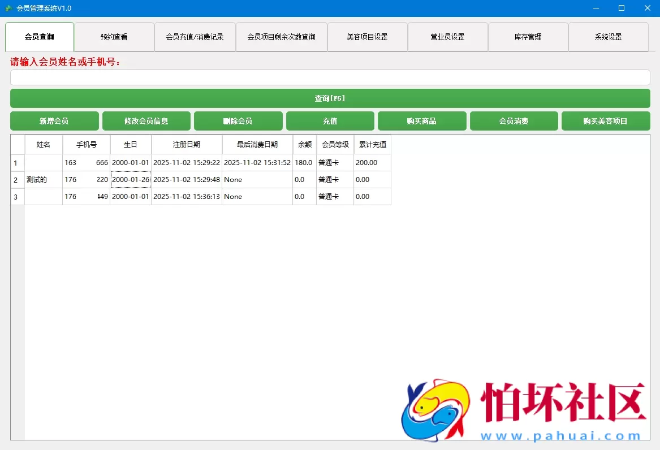This screenshot has height=450, width=660.
Task: Switch to the 美容项目设置 tab
Action: [367, 36]
